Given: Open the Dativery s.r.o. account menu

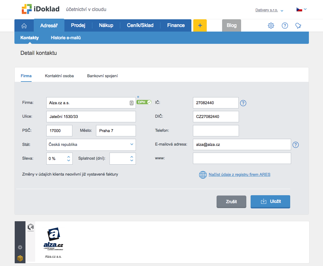Looking at the screenshot, I should coord(269,10).
